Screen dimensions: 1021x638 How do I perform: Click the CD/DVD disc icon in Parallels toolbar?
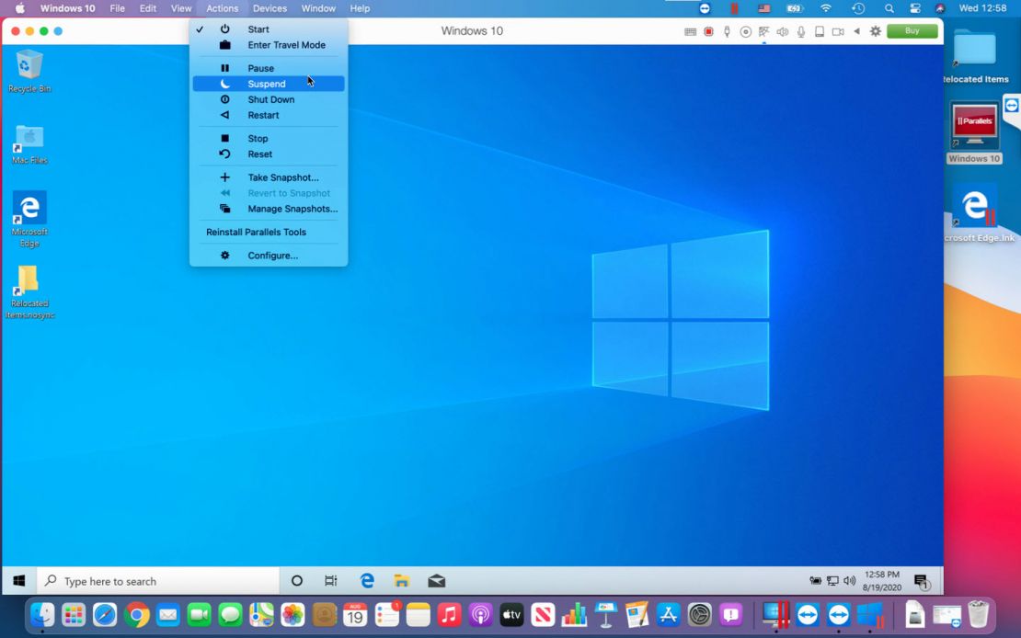[745, 30]
